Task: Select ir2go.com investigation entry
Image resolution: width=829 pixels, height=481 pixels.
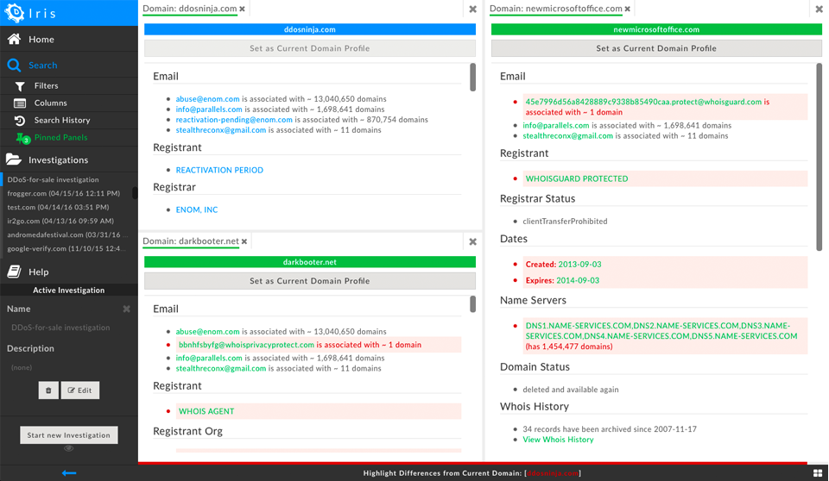Action: [60, 221]
